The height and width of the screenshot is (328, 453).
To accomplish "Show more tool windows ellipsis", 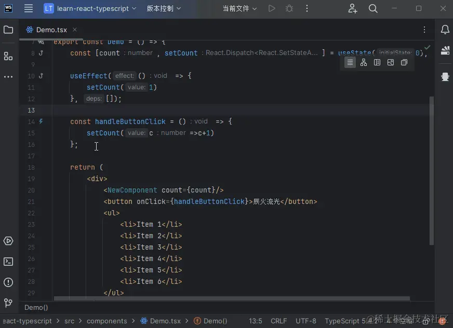I will pos(8,77).
